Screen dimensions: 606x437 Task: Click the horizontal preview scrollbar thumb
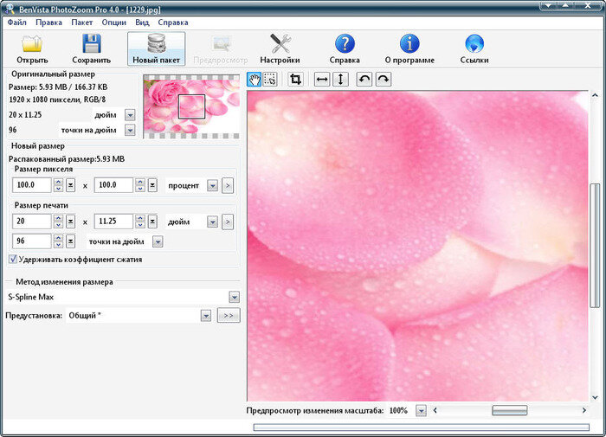510,410
